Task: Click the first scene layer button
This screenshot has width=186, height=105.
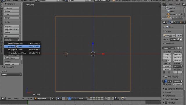Action: point(89,98)
